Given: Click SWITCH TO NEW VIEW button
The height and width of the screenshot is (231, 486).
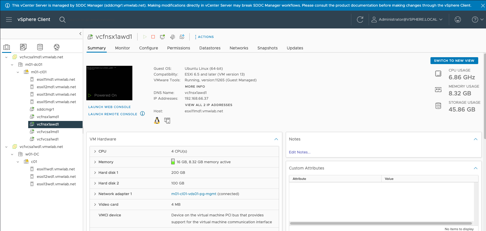Looking at the screenshot, I should point(454,61).
